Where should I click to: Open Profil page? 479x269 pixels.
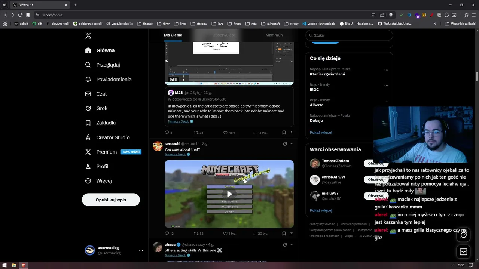click(97, 166)
